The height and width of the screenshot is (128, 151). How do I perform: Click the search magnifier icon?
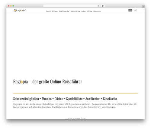[x=136, y=10]
